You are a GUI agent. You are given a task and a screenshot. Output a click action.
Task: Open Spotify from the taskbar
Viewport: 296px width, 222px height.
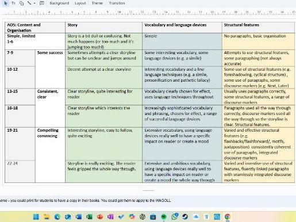tap(164, 217)
